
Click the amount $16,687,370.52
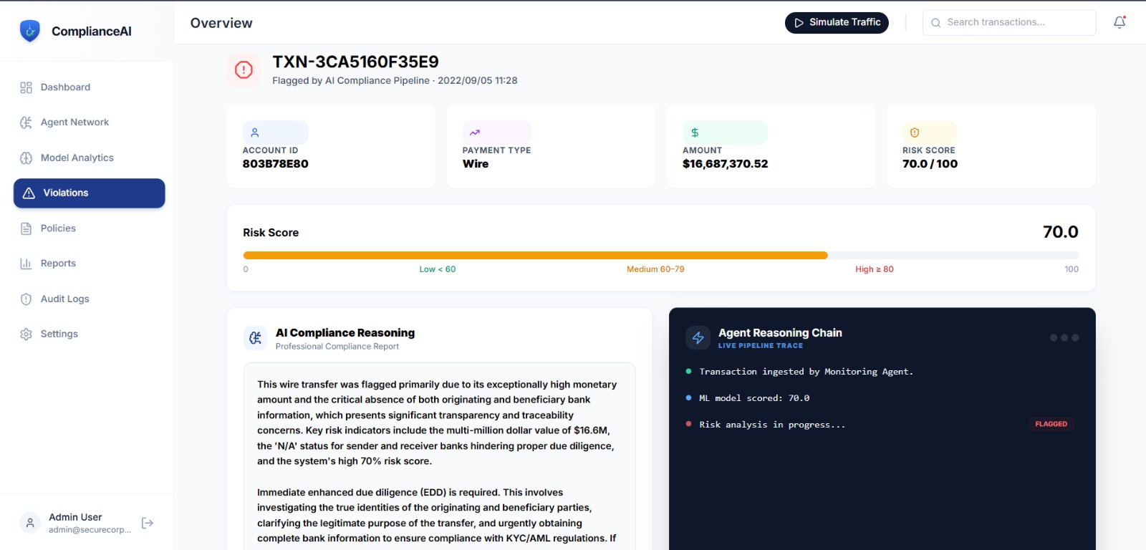[x=725, y=164]
